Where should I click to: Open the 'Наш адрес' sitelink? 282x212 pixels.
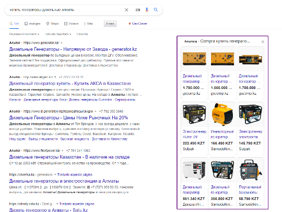click(17, 139)
